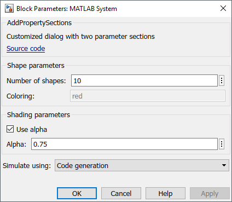Click into the Alpha value field

point(125,144)
